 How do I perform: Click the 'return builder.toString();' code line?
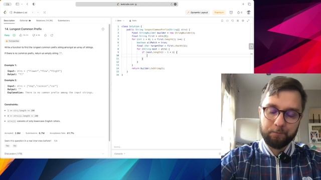[x=148, y=68]
